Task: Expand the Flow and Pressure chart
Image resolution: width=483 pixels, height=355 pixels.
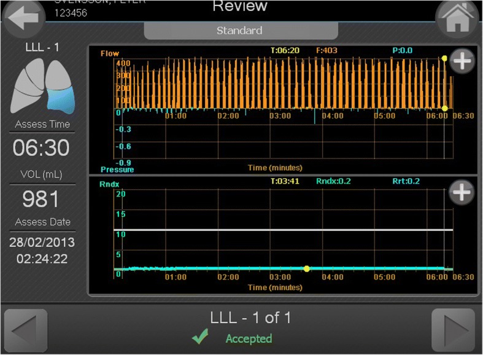Action: coord(462,61)
